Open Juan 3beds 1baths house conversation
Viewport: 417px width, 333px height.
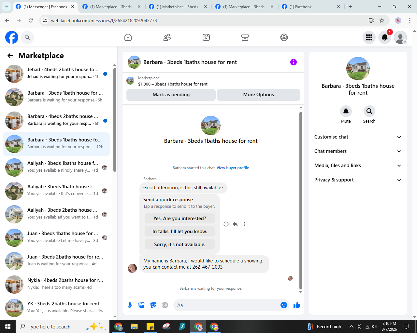click(56, 238)
